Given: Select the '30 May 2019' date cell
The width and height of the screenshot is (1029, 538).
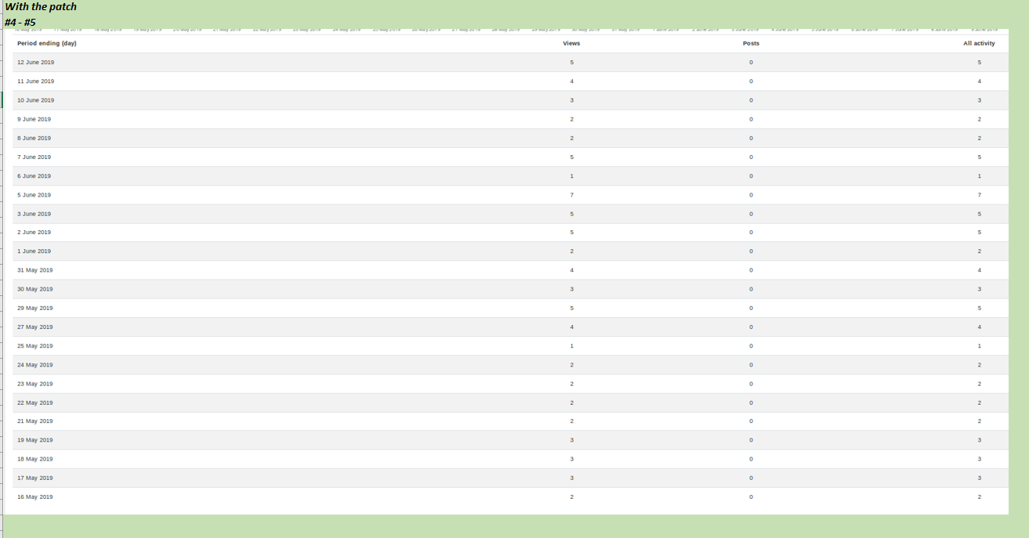Looking at the screenshot, I should click(x=35, y=289).
